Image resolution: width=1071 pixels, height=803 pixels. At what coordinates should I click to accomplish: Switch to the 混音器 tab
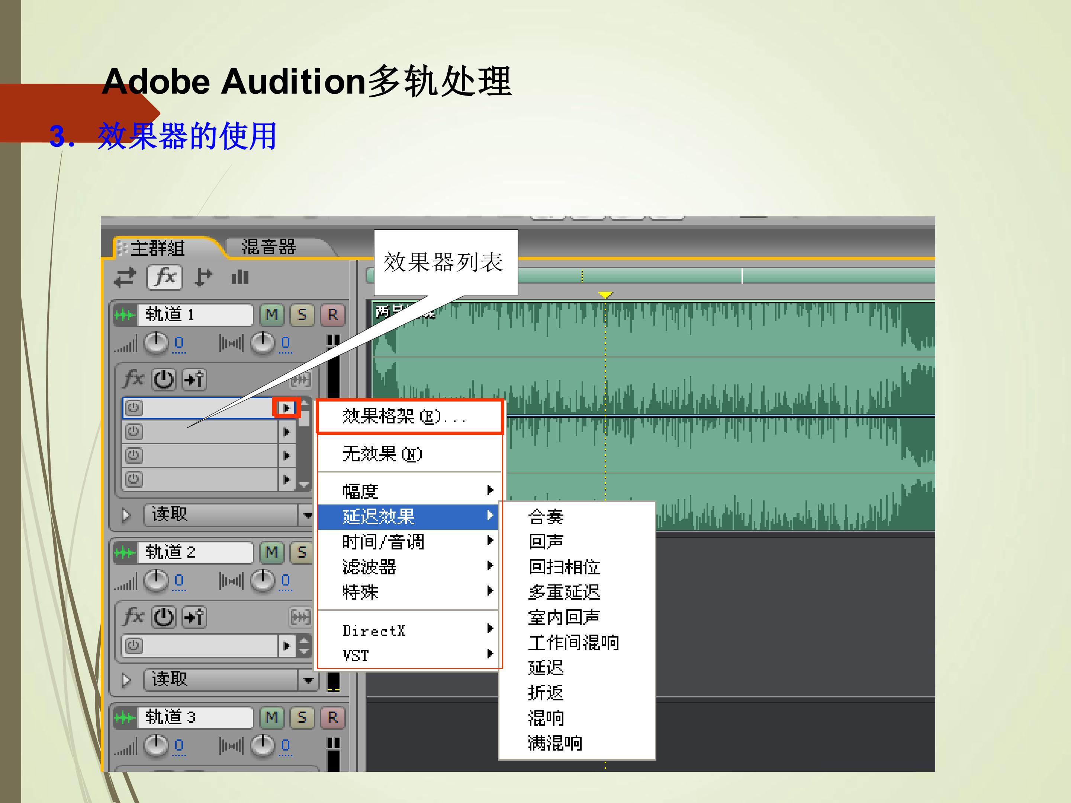tap(269, 247)
